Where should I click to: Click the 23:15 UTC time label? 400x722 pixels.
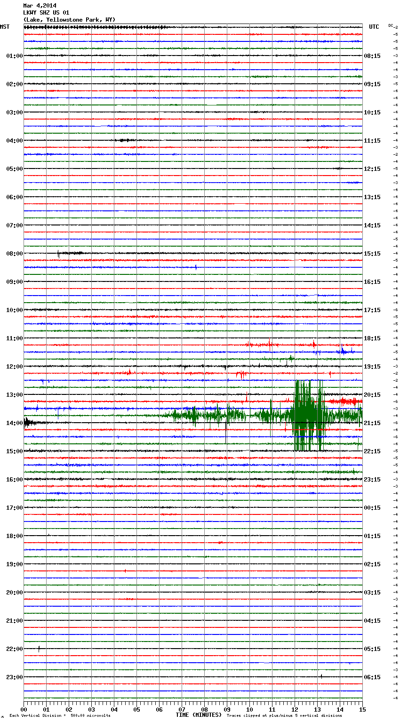click(x=372, y=480)
